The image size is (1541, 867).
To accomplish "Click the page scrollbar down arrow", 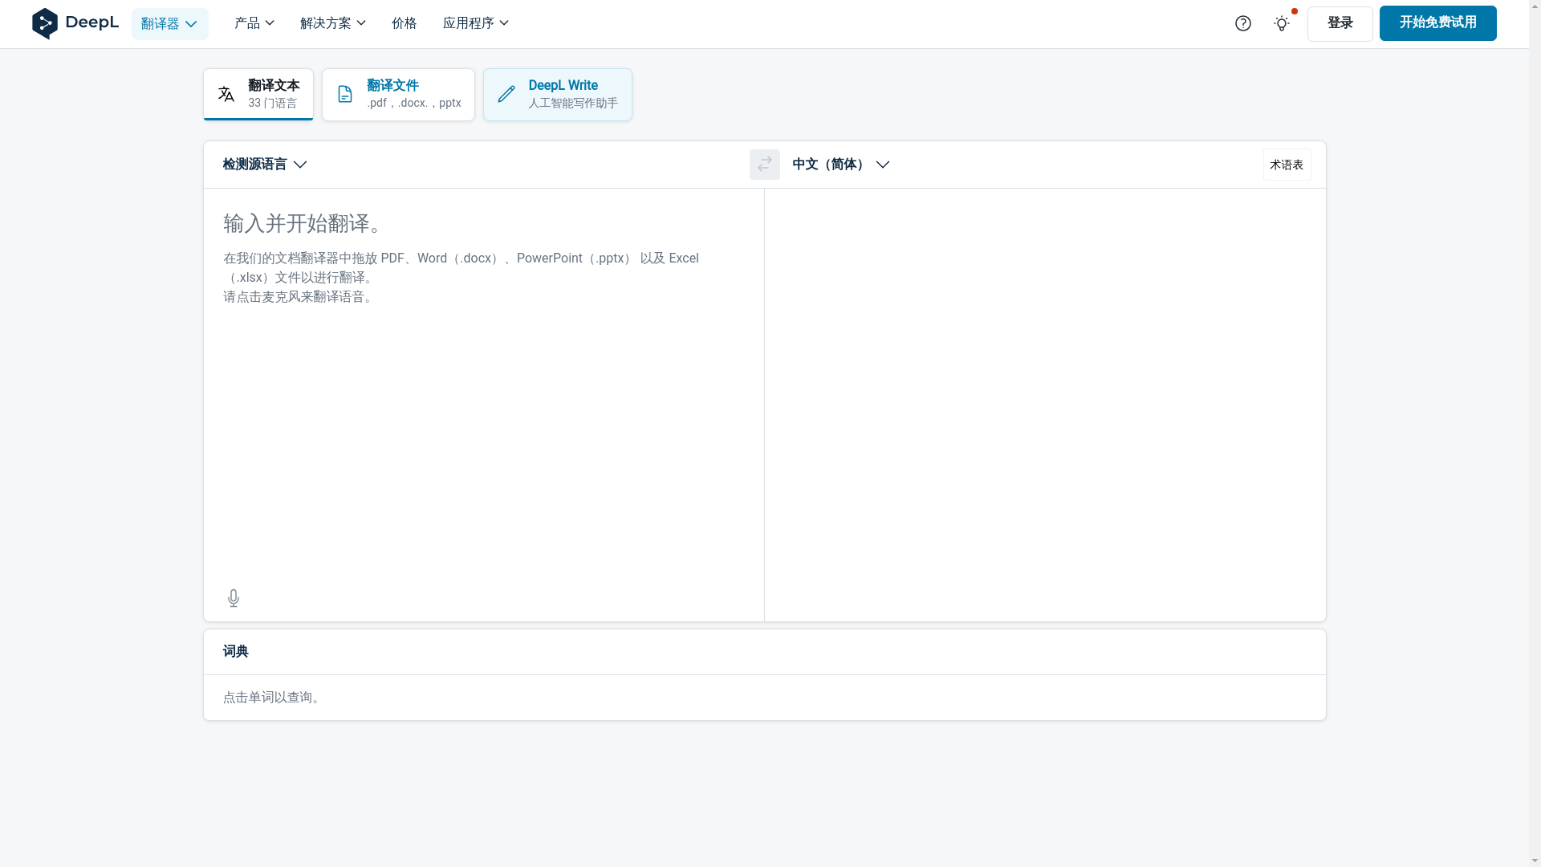I will click(x=1535, y=861).
